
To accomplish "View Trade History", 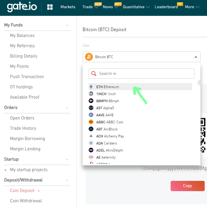I will coord(23,128).
